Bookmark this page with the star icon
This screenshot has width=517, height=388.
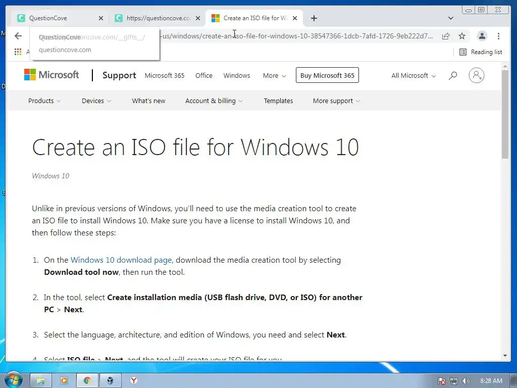(x=462, y=36)
